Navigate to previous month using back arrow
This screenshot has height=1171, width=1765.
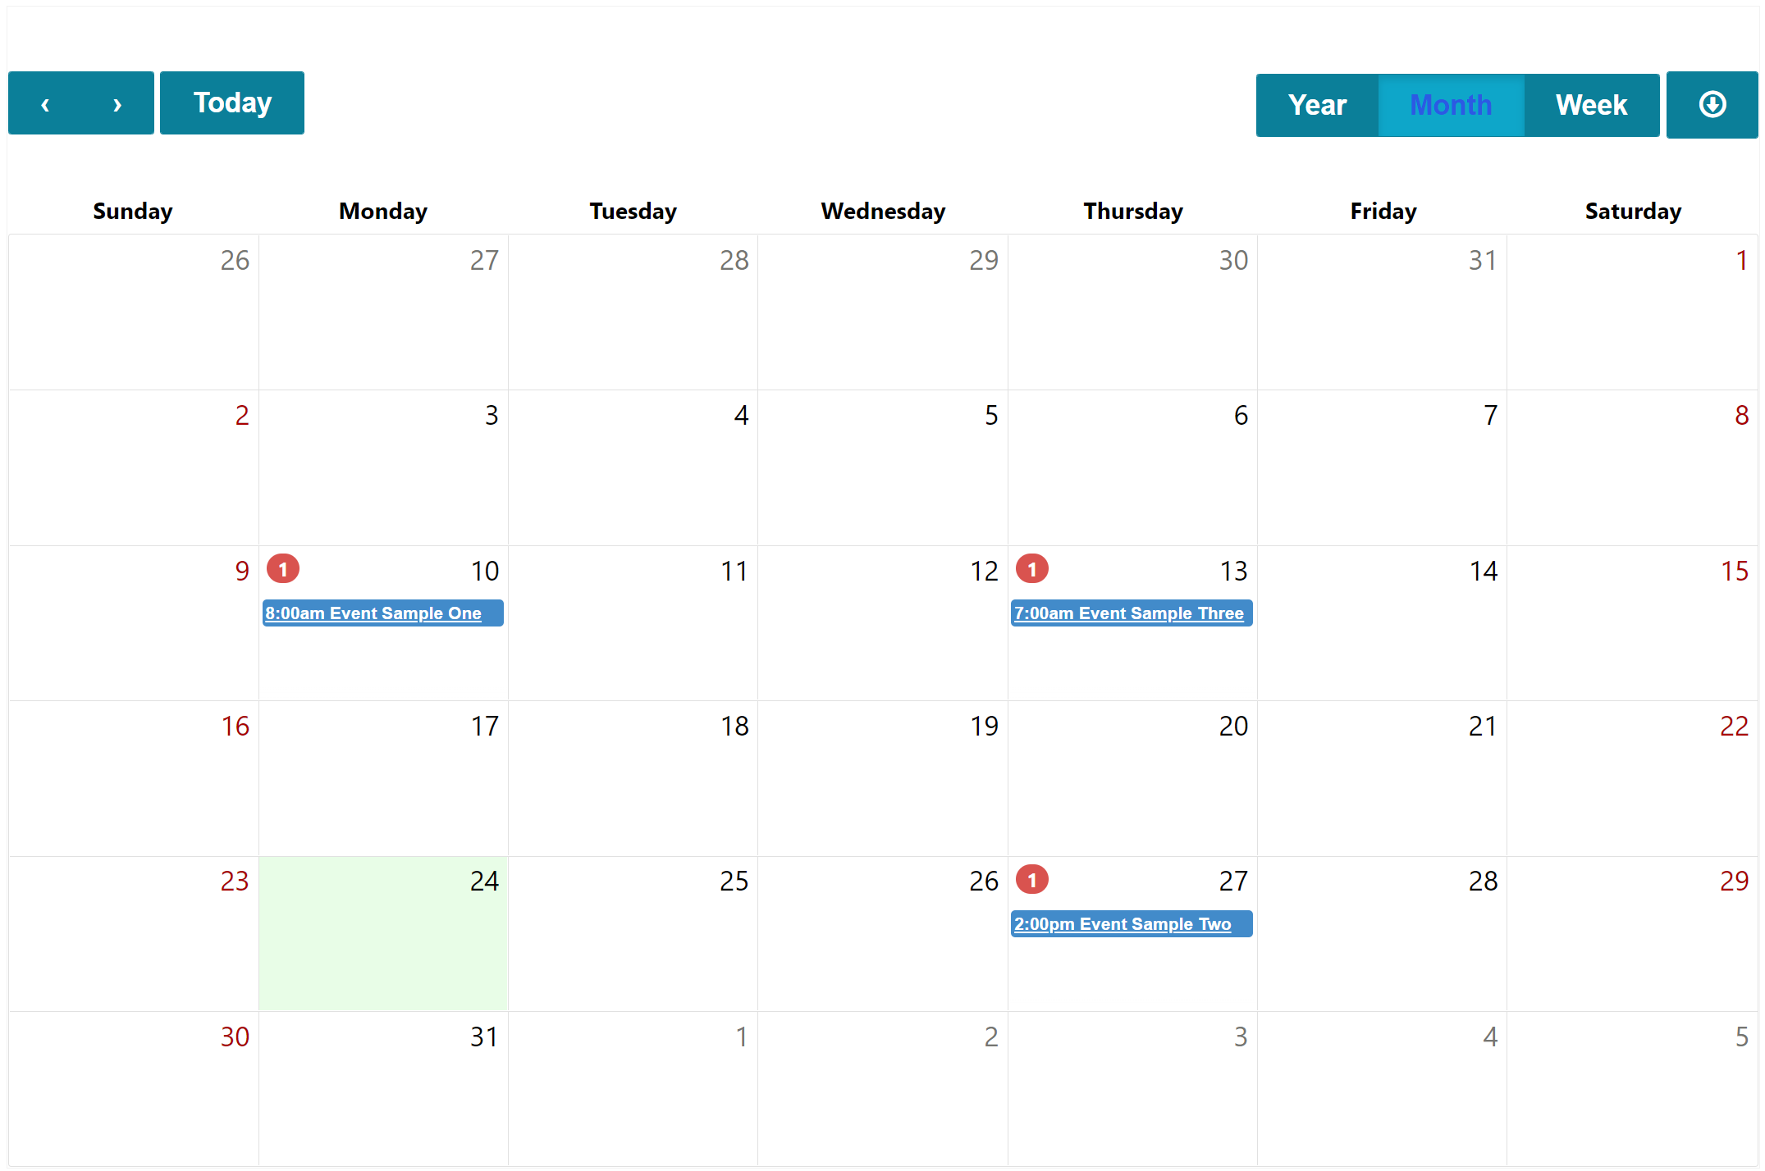click(x=47, y=105)
